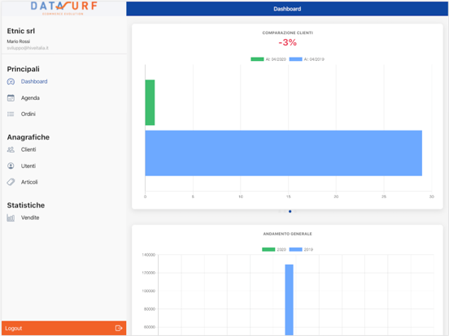Click the Logout button
Image resolution: width=449 pixels, height=336 pixels.
[64, 328]
